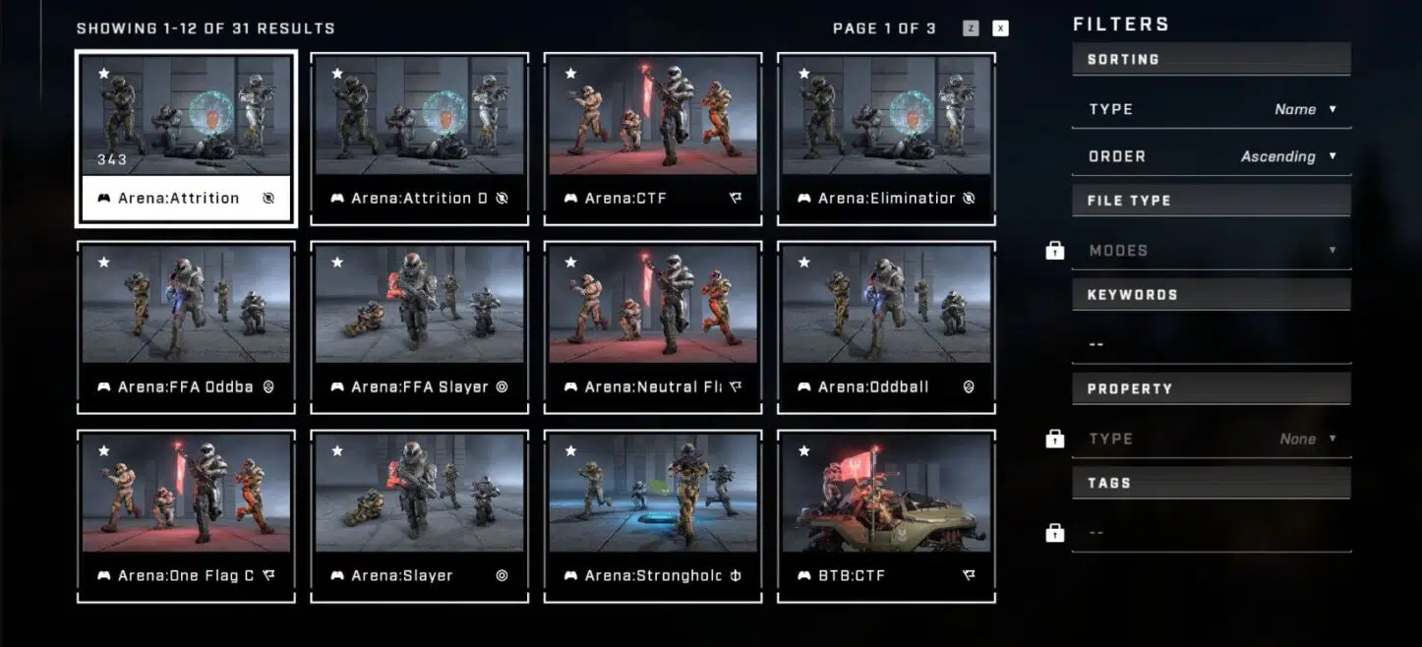Toggle the favorite star on the Arena:FFA Slayer tile
Image resolution: width=1422 pixels, height=647 pixels.
click(337, 263)
